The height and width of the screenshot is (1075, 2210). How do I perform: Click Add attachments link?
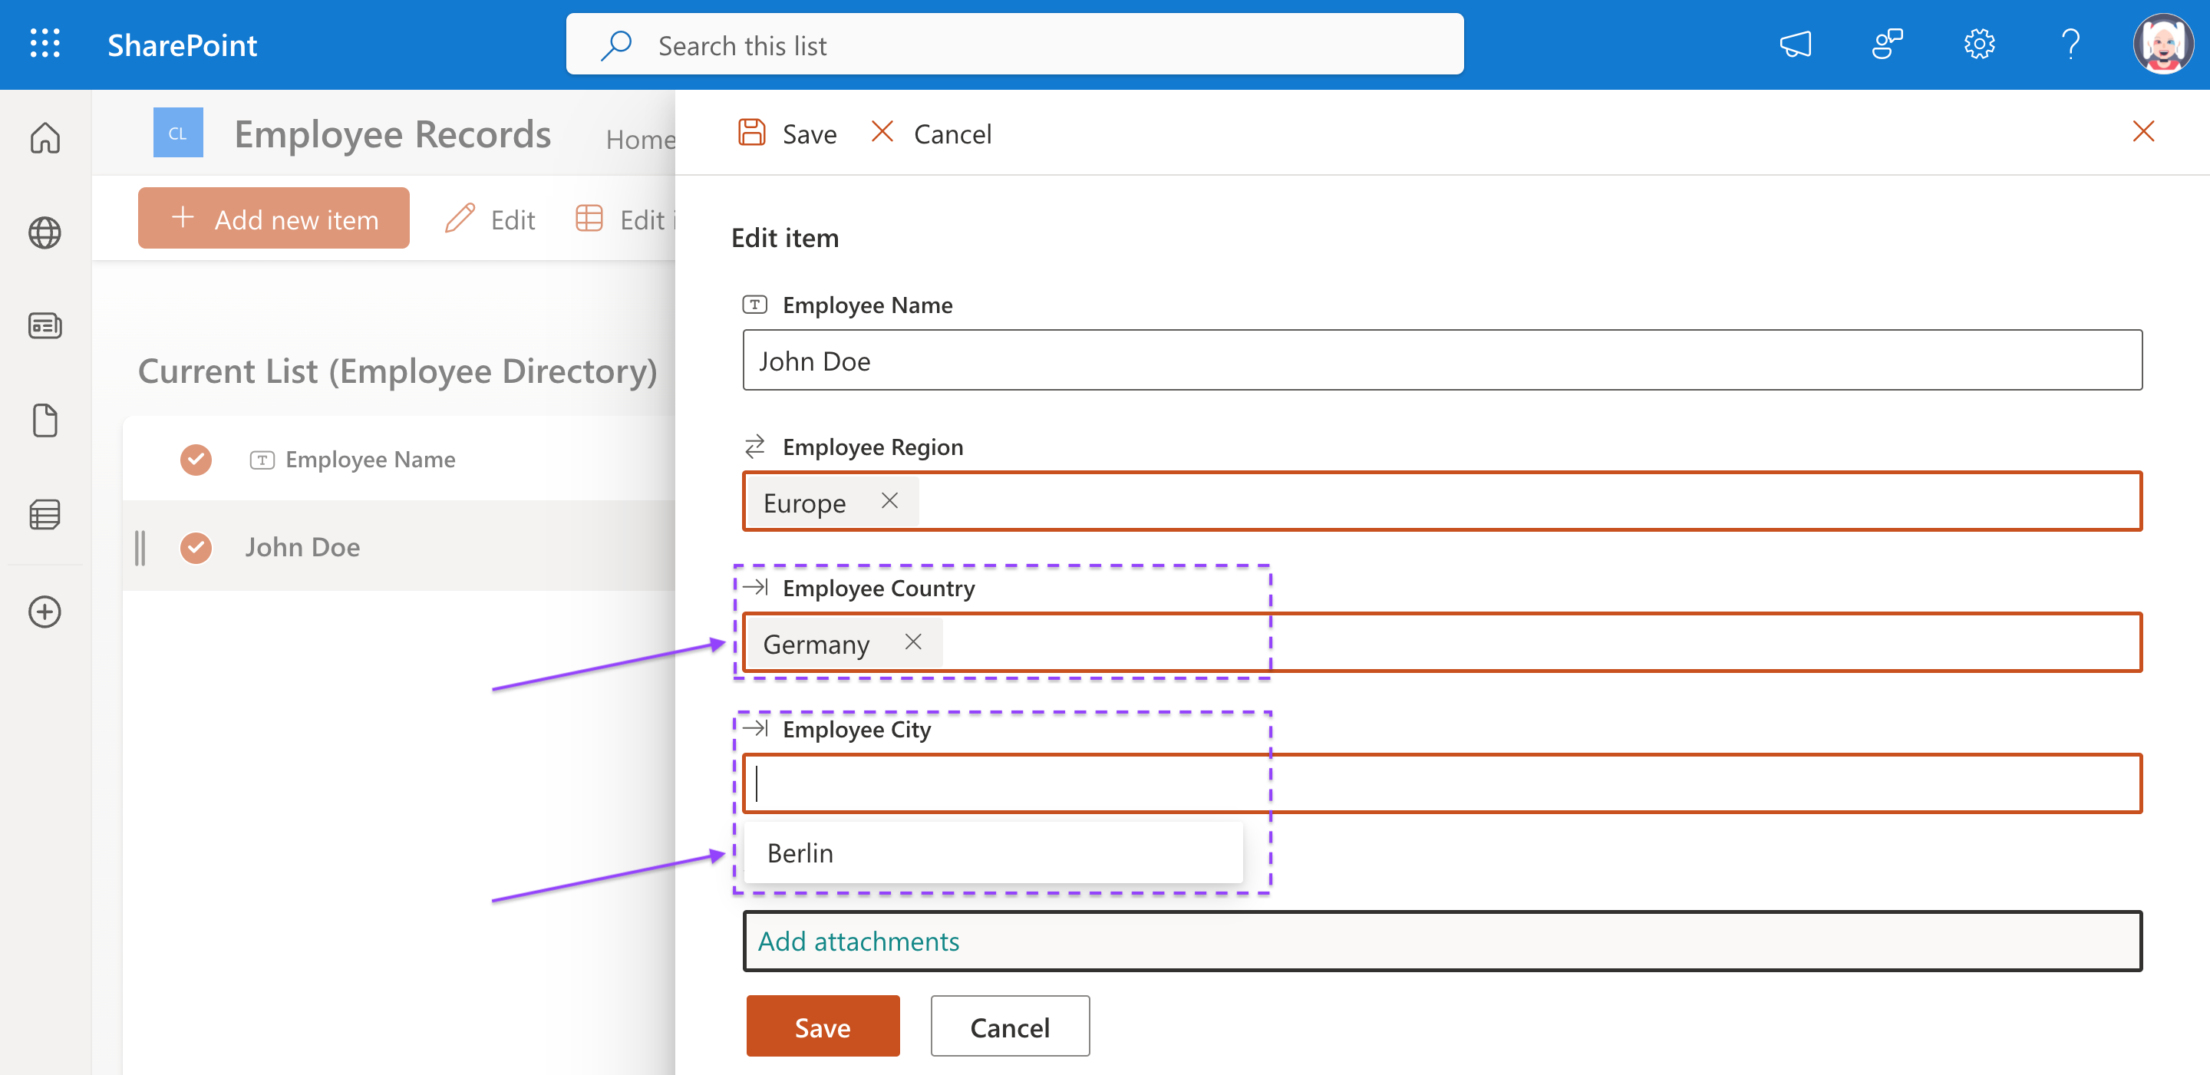coord(858,941)
